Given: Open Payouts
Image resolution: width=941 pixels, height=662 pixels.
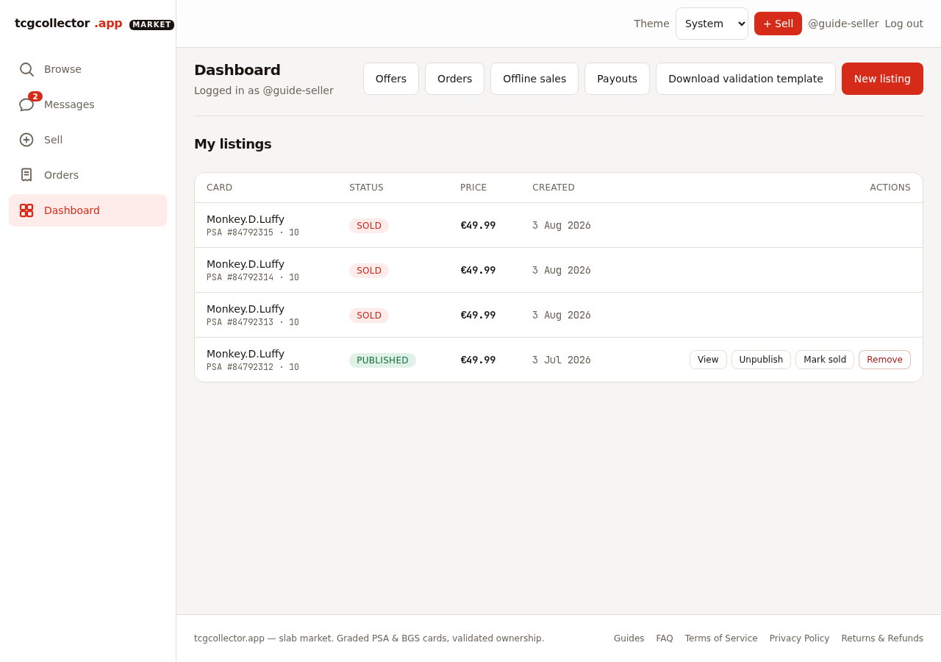Looking at the screenshot, I should 617,79.
